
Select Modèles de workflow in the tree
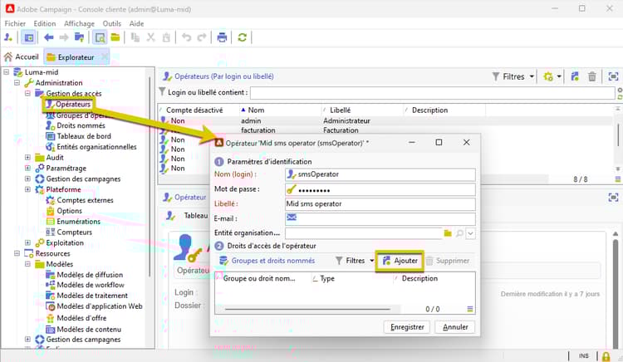pos(91,285)
